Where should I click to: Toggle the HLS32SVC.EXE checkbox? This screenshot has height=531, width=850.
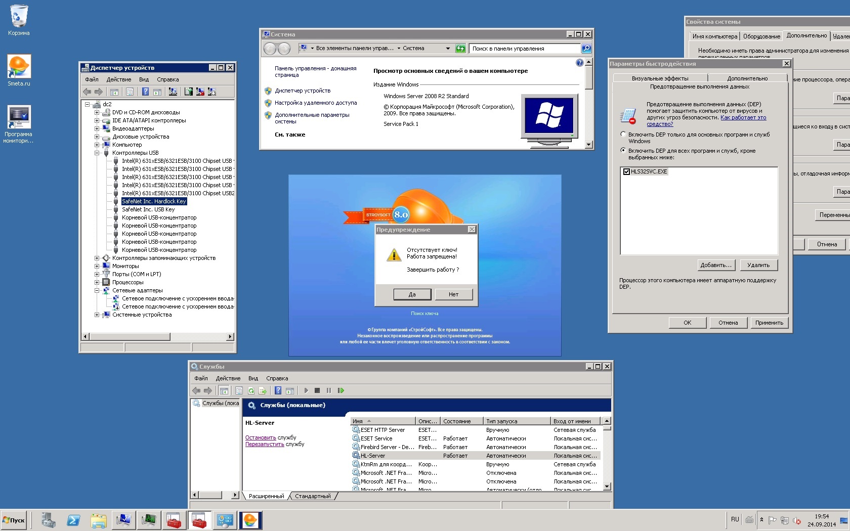tap(627, 171)
